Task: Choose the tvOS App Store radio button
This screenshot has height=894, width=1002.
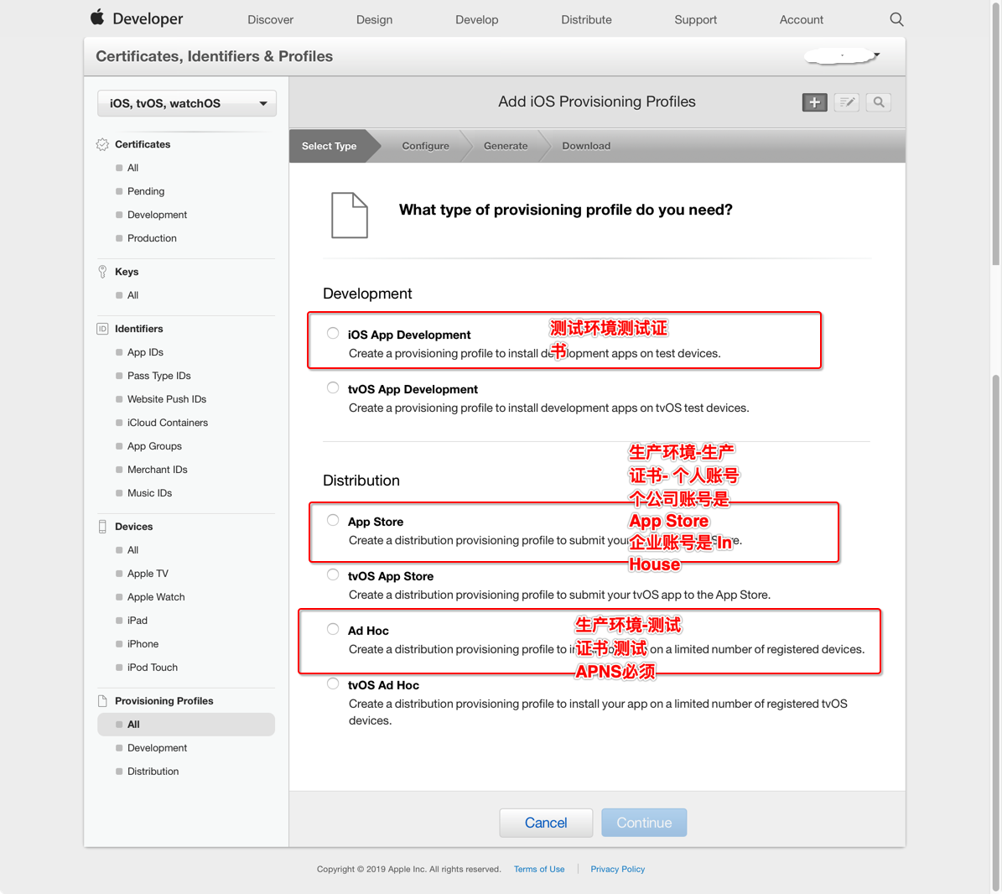Action: pyautogui.click(x=333, y=574)
